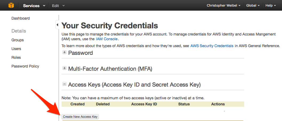Open the Christopher Weibel account menu
This screenshot has width=282, height=121.
pyautogui.click(x=224, y=6)
